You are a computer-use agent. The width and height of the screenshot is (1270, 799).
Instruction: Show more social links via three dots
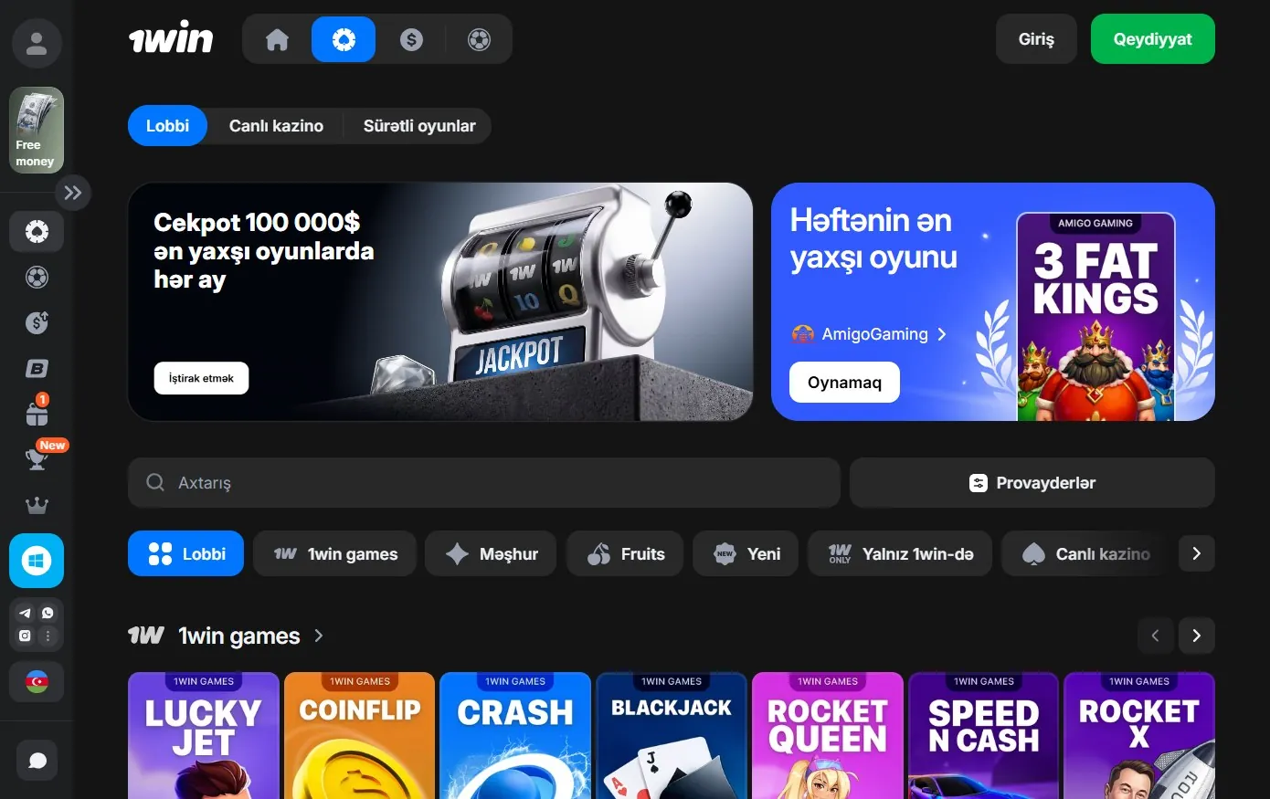[48, 636]
